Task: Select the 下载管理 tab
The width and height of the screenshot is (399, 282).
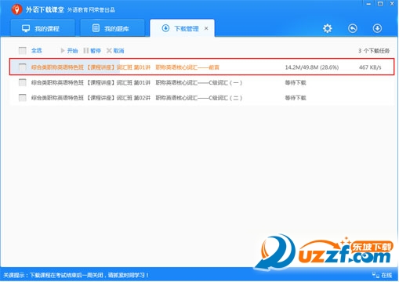Action: point(182,28)
